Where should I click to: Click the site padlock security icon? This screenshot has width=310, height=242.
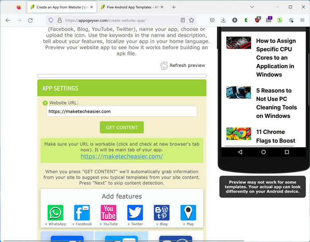59,20
